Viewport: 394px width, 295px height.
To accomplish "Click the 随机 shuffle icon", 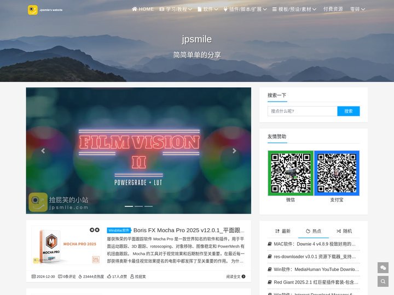I will pos(339,231).
